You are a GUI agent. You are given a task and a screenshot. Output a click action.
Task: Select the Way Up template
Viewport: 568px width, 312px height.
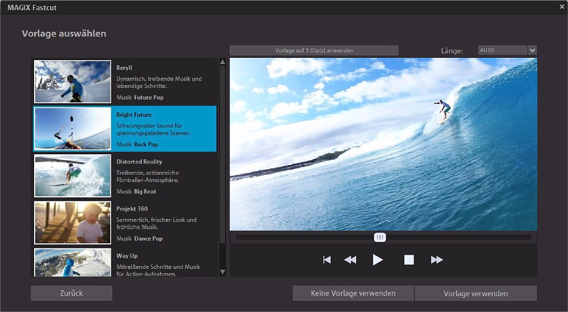point(125,263)
